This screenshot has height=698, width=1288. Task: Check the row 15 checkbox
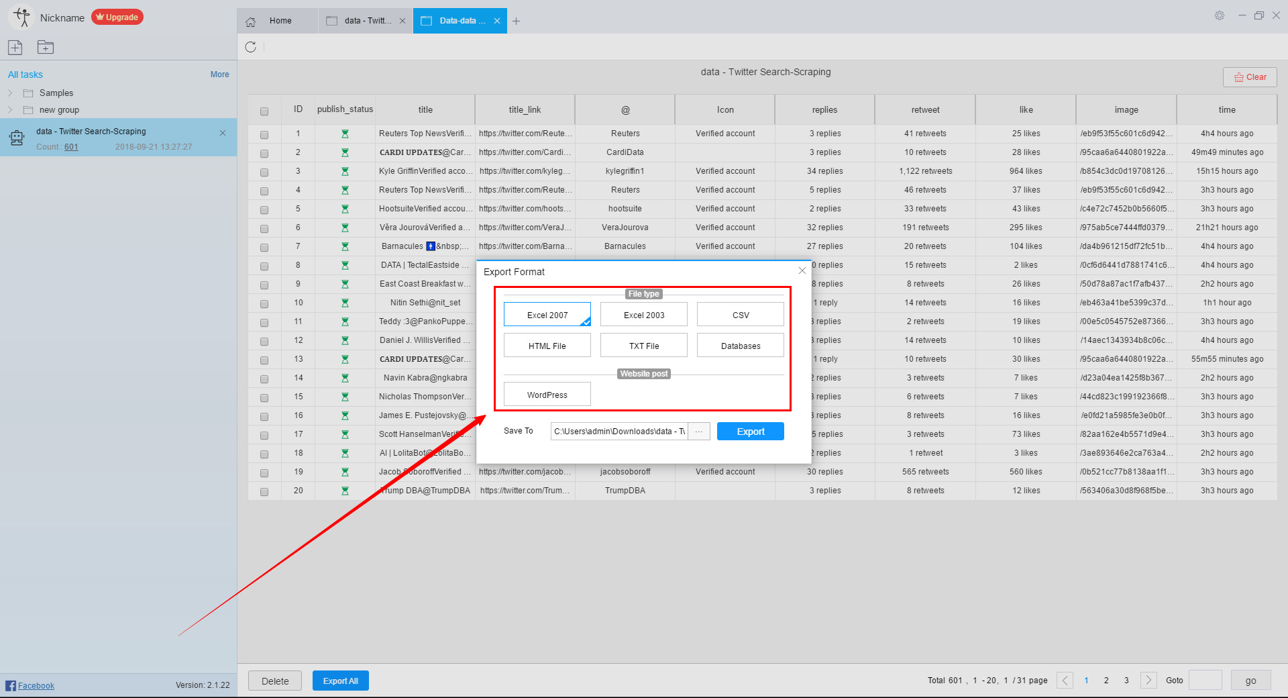pos(264,398)
